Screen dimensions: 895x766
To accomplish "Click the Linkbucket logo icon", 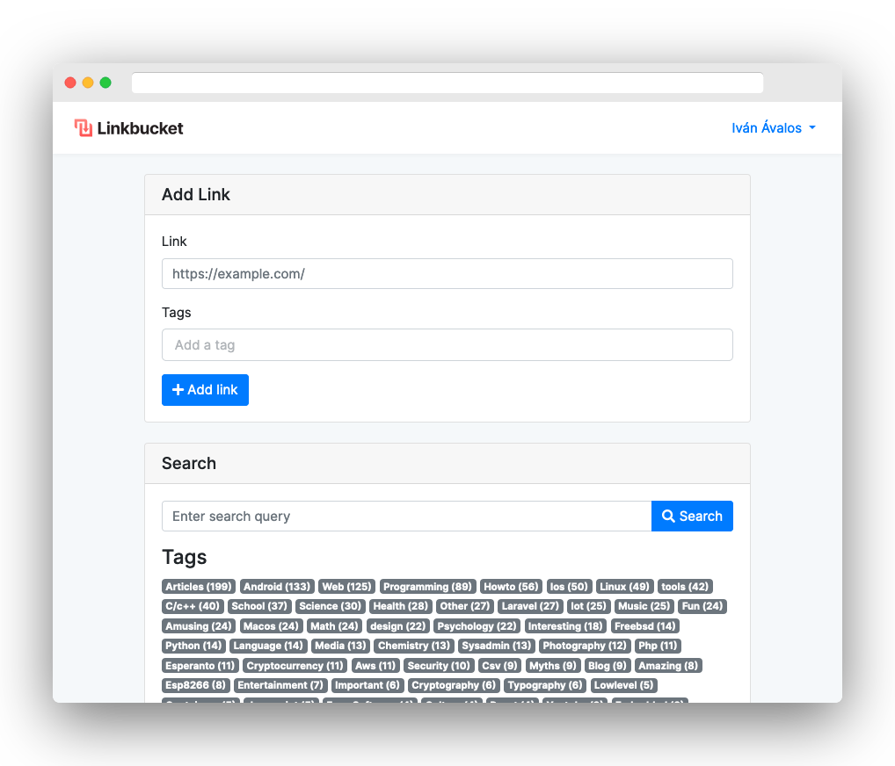I will pos(84,127).
